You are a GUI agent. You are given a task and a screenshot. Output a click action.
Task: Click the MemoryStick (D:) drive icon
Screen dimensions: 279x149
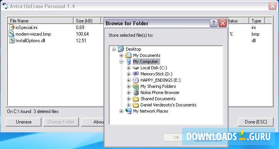tap(135, 74)
